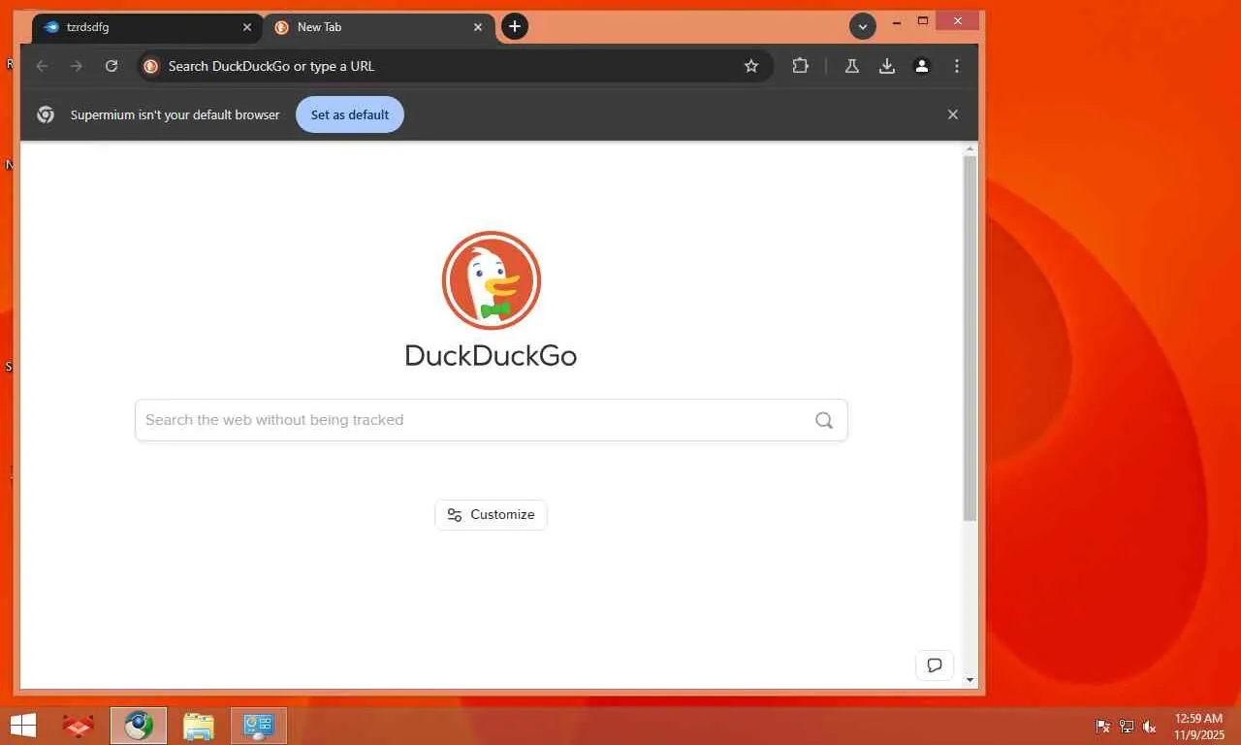Open the feedback chat bubble icon
Viewport: 1241px width, 745px height.
[935, 665]
